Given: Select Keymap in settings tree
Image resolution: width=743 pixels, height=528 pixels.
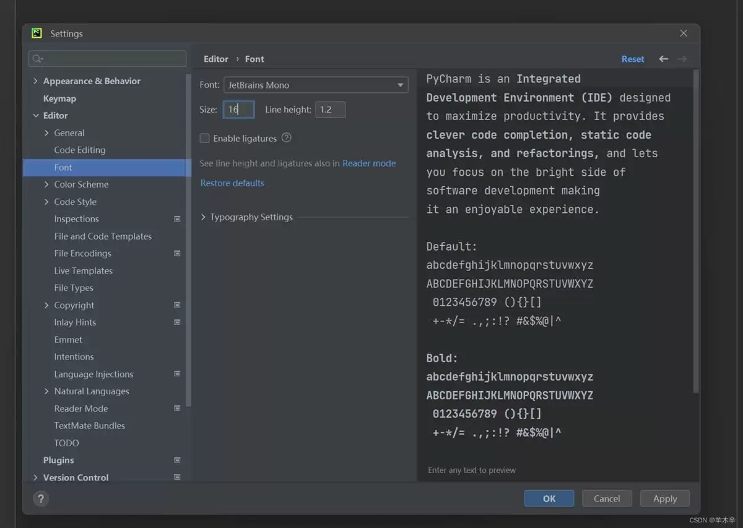Looking at the screenshot, I should (x=59, y=98).
